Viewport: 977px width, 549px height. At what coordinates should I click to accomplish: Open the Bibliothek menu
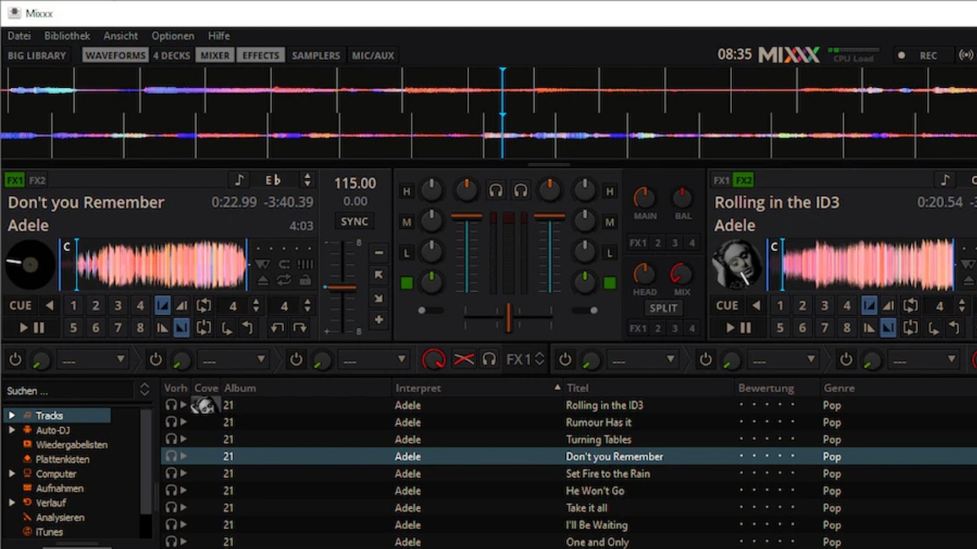pyautogui.click(x=67, y=36)
